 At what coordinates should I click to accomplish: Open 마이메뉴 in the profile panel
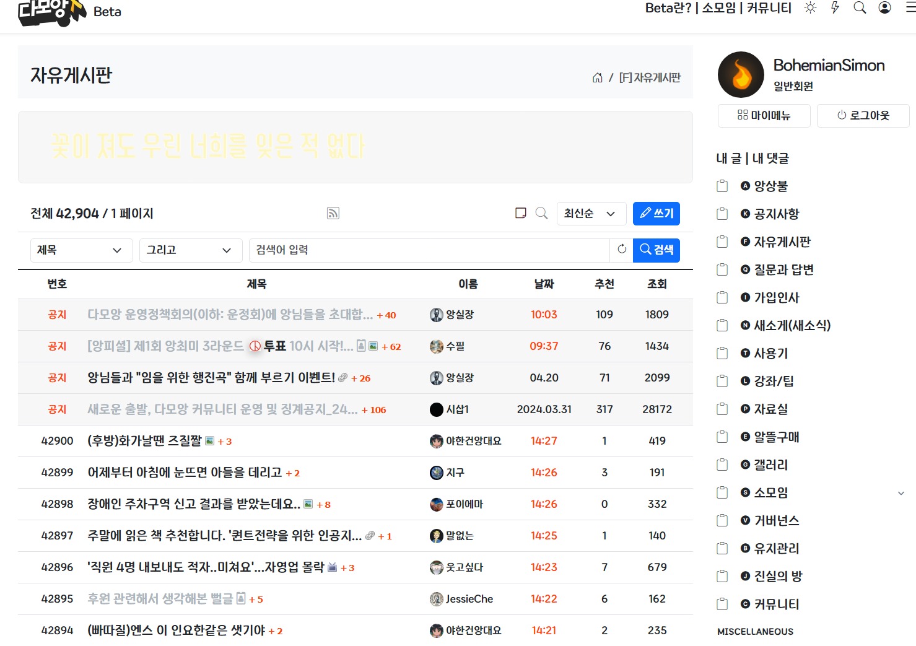(x=764, y=116)
